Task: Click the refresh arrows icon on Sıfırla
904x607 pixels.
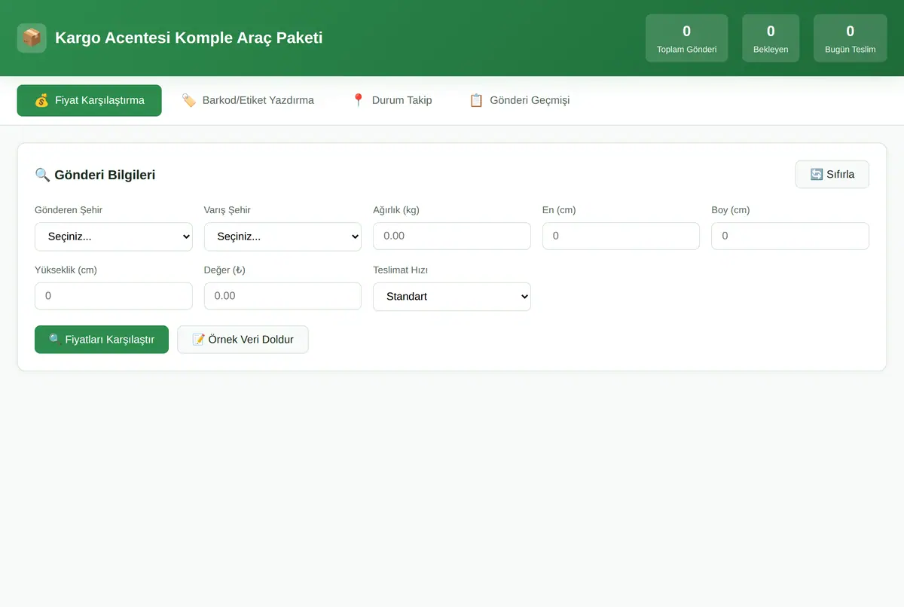Action: tap(817, 174)
